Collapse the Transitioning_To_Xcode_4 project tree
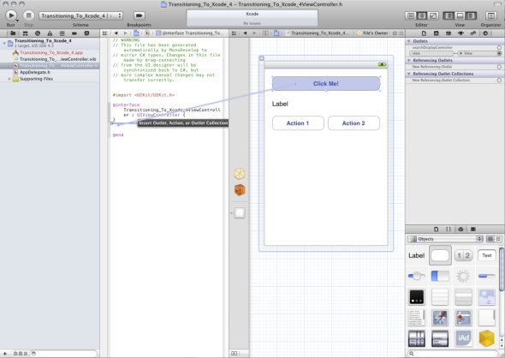 (4, 43)
